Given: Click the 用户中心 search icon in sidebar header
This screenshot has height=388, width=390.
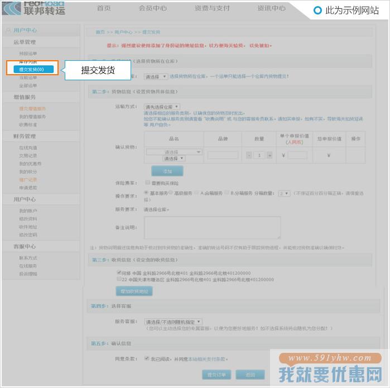Looking at the screenshot, I should (8, 30).
